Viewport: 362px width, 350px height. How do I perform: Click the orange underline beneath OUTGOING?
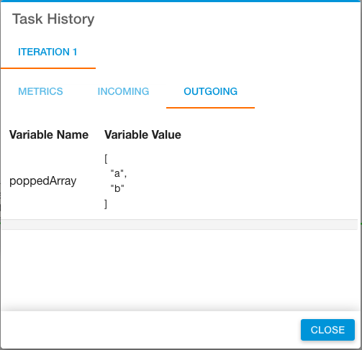click(210, 108)
